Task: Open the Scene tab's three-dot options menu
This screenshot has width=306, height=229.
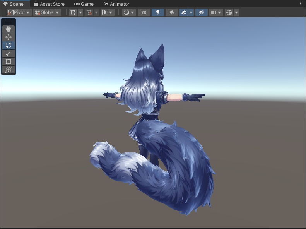Action: point(301,3)
